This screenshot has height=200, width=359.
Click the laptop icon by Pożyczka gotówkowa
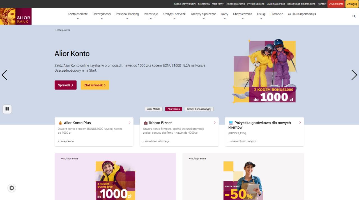pyautogui.click(x=231, y=123)
